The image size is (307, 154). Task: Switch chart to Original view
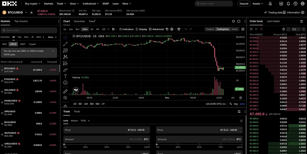click(210, 29)
